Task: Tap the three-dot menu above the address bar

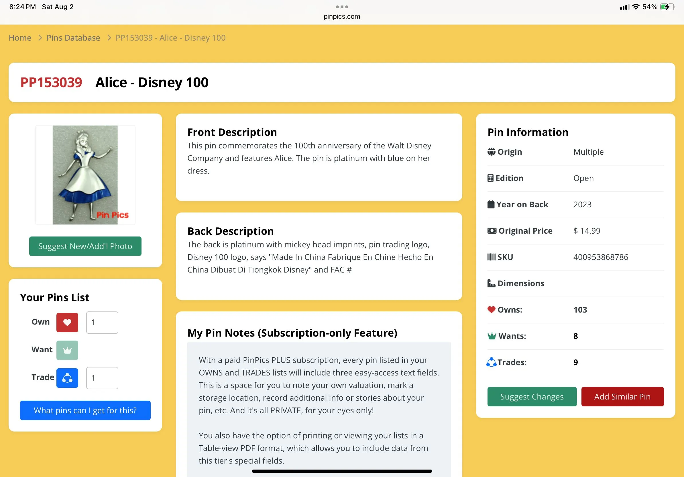Action: coord(342,7)
